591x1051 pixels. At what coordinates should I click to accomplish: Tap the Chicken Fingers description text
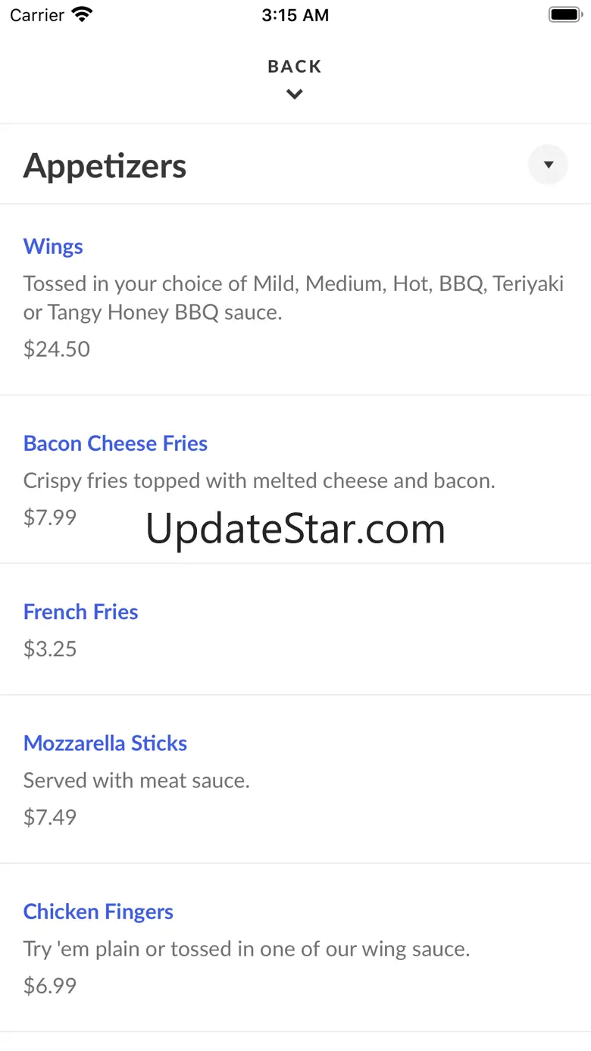point(246,948)
